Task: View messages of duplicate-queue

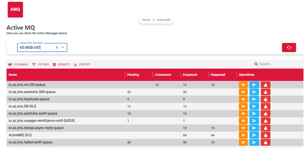Action: coord(243,99)
